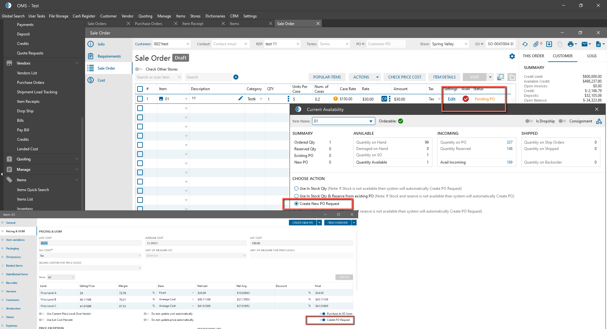Clear the search with the blue X icon
Viewport: 607px width, 329px height.
pos(236,77)
